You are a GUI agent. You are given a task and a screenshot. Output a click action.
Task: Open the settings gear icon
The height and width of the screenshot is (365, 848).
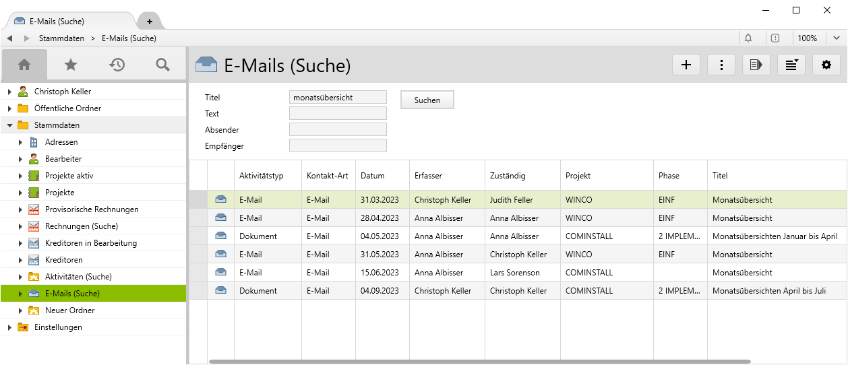pyautogui.click(x=826, y=65)
